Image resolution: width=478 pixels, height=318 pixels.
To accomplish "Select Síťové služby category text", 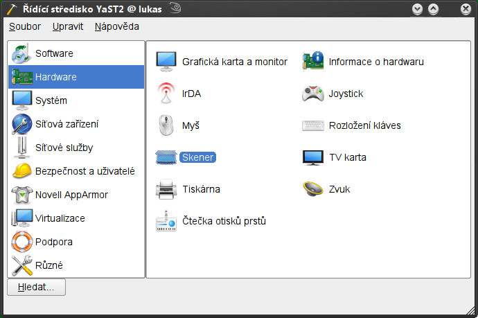I will click(64, 148).
